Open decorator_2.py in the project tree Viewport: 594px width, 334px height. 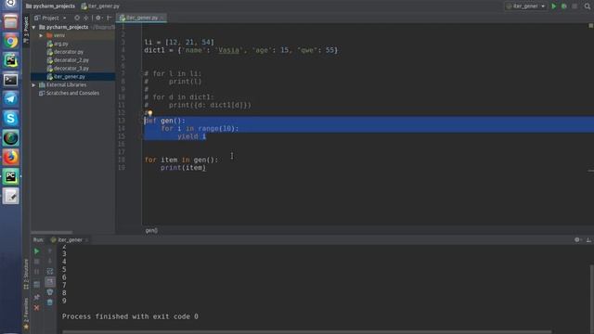click(x=68, y=60)
